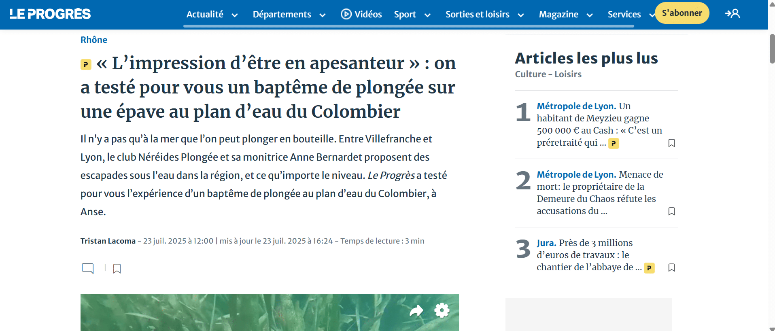
Task: Click the Vidéos play icon
Action: pyautogui.click(x=346, y=14)
